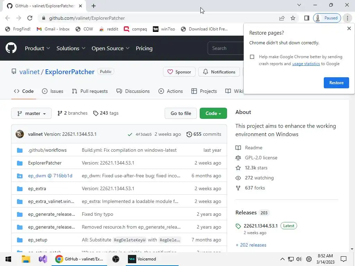Click the GitHub Octocat logo
Screen dimensions: 355x266
[x=11, y=48]
